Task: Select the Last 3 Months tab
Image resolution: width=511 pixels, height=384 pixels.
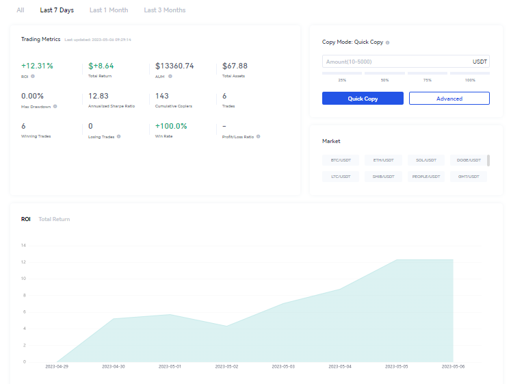Action: pyautogui.click(x=165, y=10)
